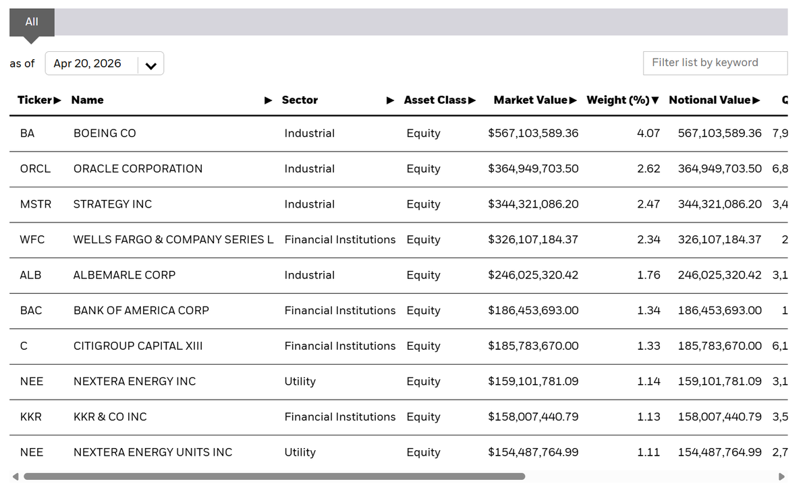Select the All tab
The image size is (809, 492).
click(32, 22)
